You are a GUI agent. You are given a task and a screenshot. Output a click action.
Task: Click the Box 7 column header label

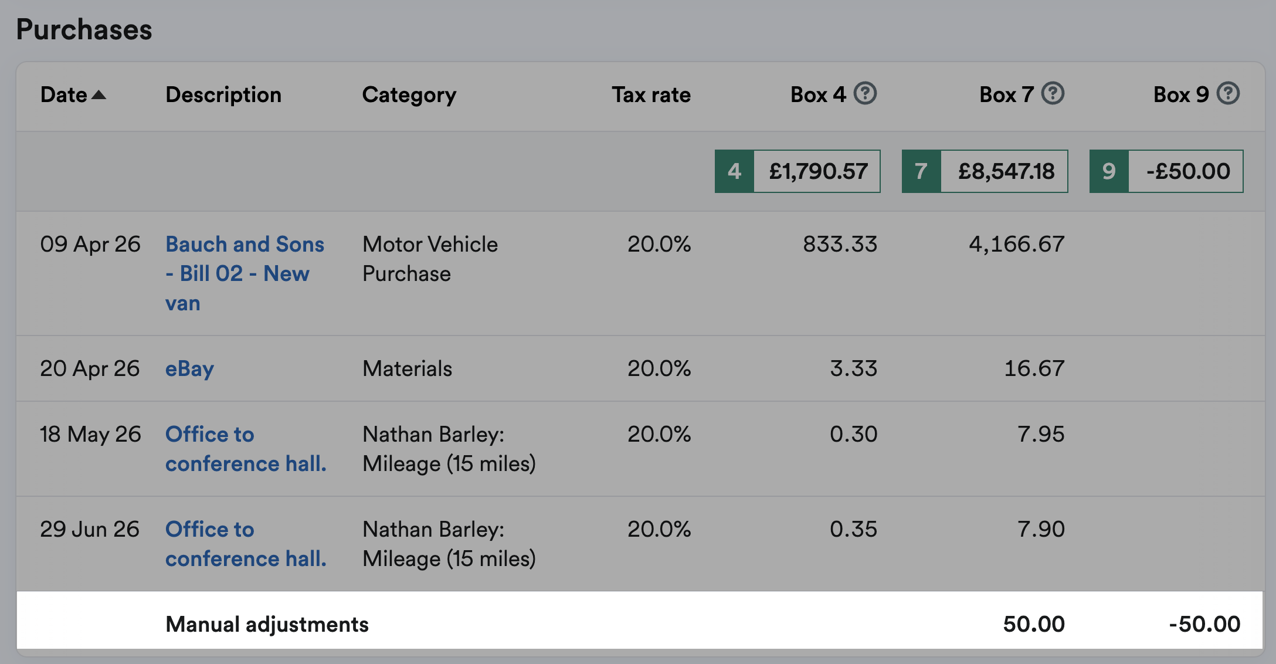tap(1006, 95)
